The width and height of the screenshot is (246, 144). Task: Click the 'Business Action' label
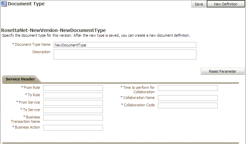click(27, 127)
